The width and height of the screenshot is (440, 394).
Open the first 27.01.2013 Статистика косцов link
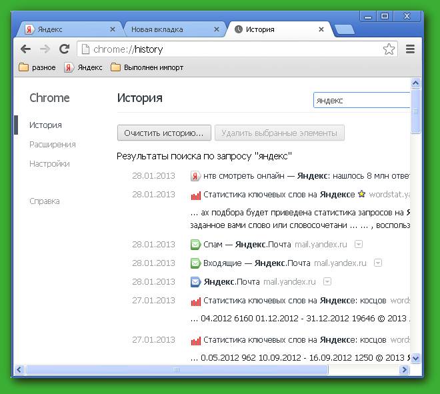[x=295, y=301]
